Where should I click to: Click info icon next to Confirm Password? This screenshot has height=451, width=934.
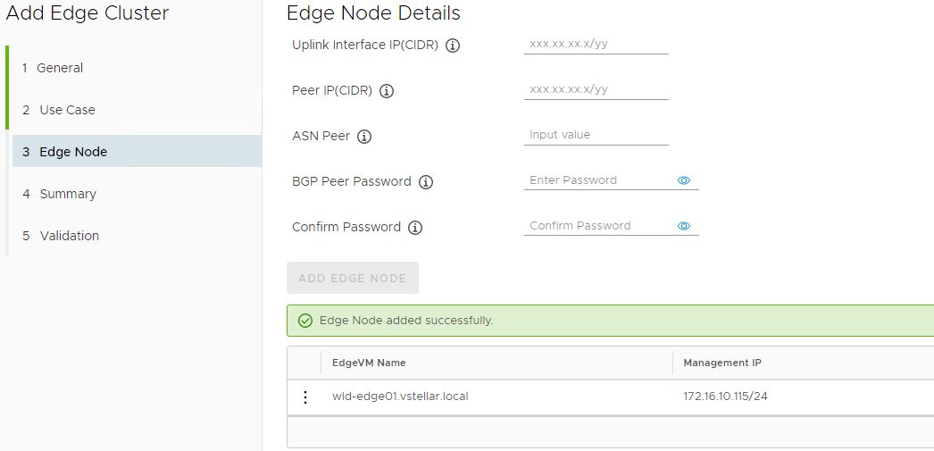(415, 228)
